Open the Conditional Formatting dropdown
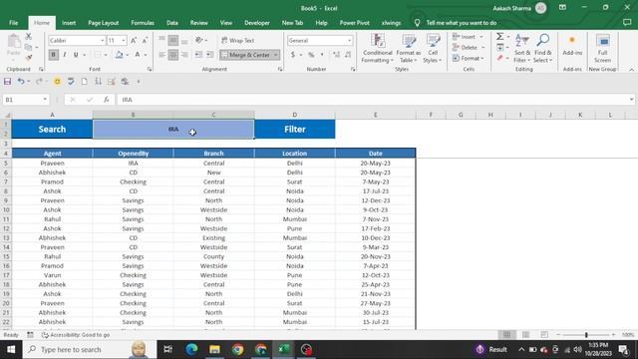The height and width of the screenshot is (359, 638). tap(377, 48)
